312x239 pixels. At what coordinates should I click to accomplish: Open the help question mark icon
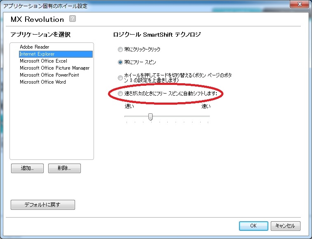pos(73,19)
